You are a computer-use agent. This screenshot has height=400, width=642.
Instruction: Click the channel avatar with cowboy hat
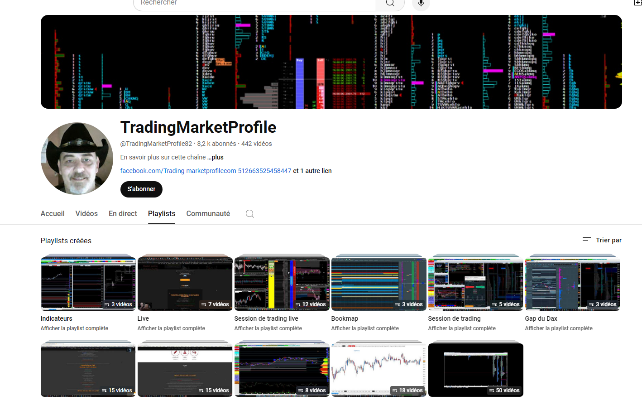click(77, 159)
